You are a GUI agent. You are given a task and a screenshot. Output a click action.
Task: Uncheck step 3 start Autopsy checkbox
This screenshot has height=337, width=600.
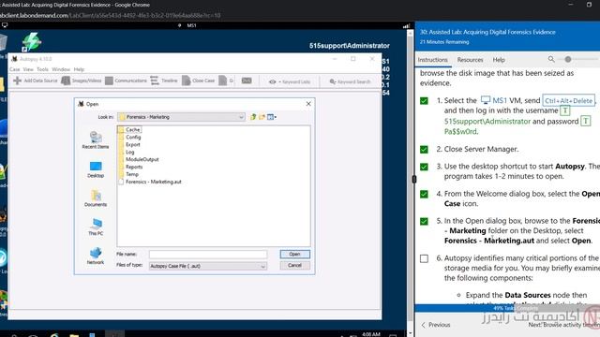[x=424, y=167]
